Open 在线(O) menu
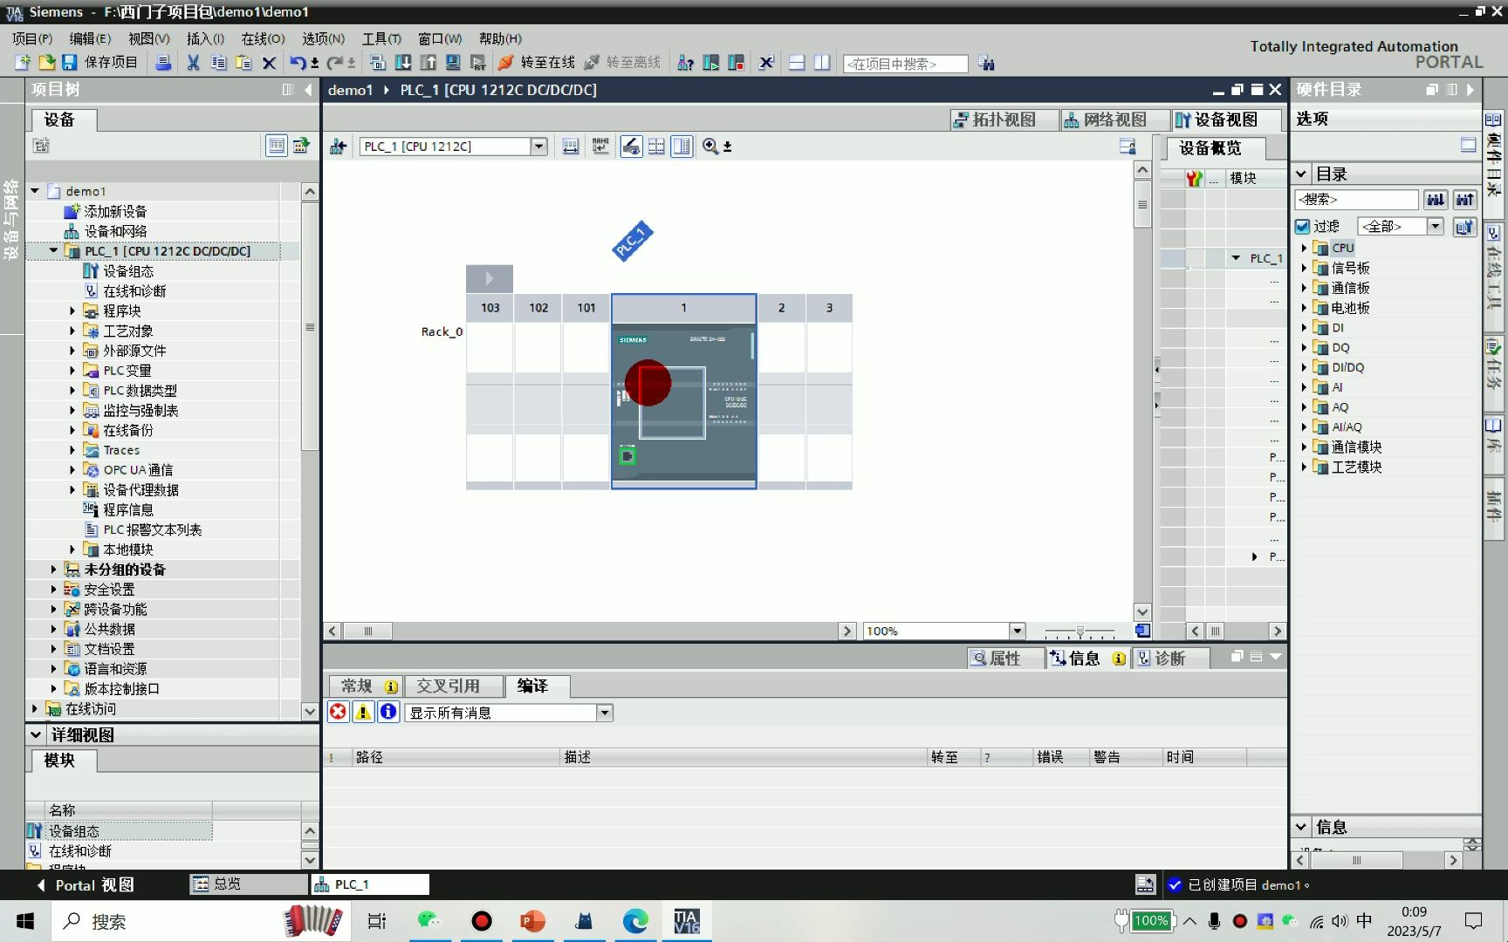The height and width of the screenshot is (942, 1508). point(264,38)
